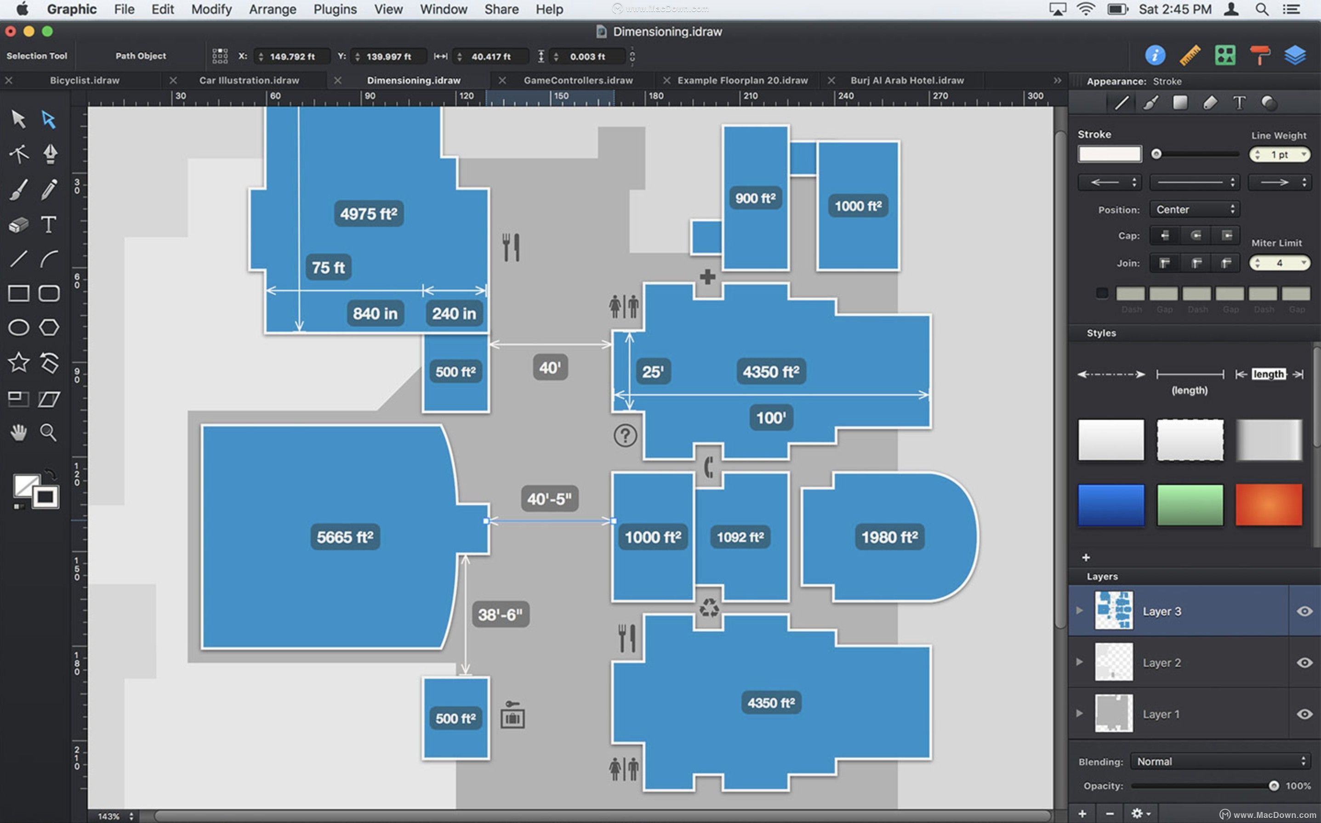Click the Stroke color swatch
This screenshot has width=1321, height=823.
click(1110, 154)
